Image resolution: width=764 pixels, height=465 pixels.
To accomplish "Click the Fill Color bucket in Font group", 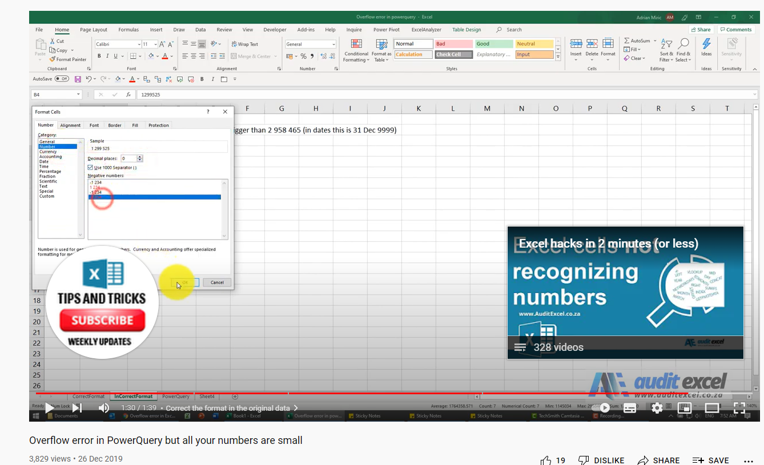I will pyautogui.click(x=151, y=56).
